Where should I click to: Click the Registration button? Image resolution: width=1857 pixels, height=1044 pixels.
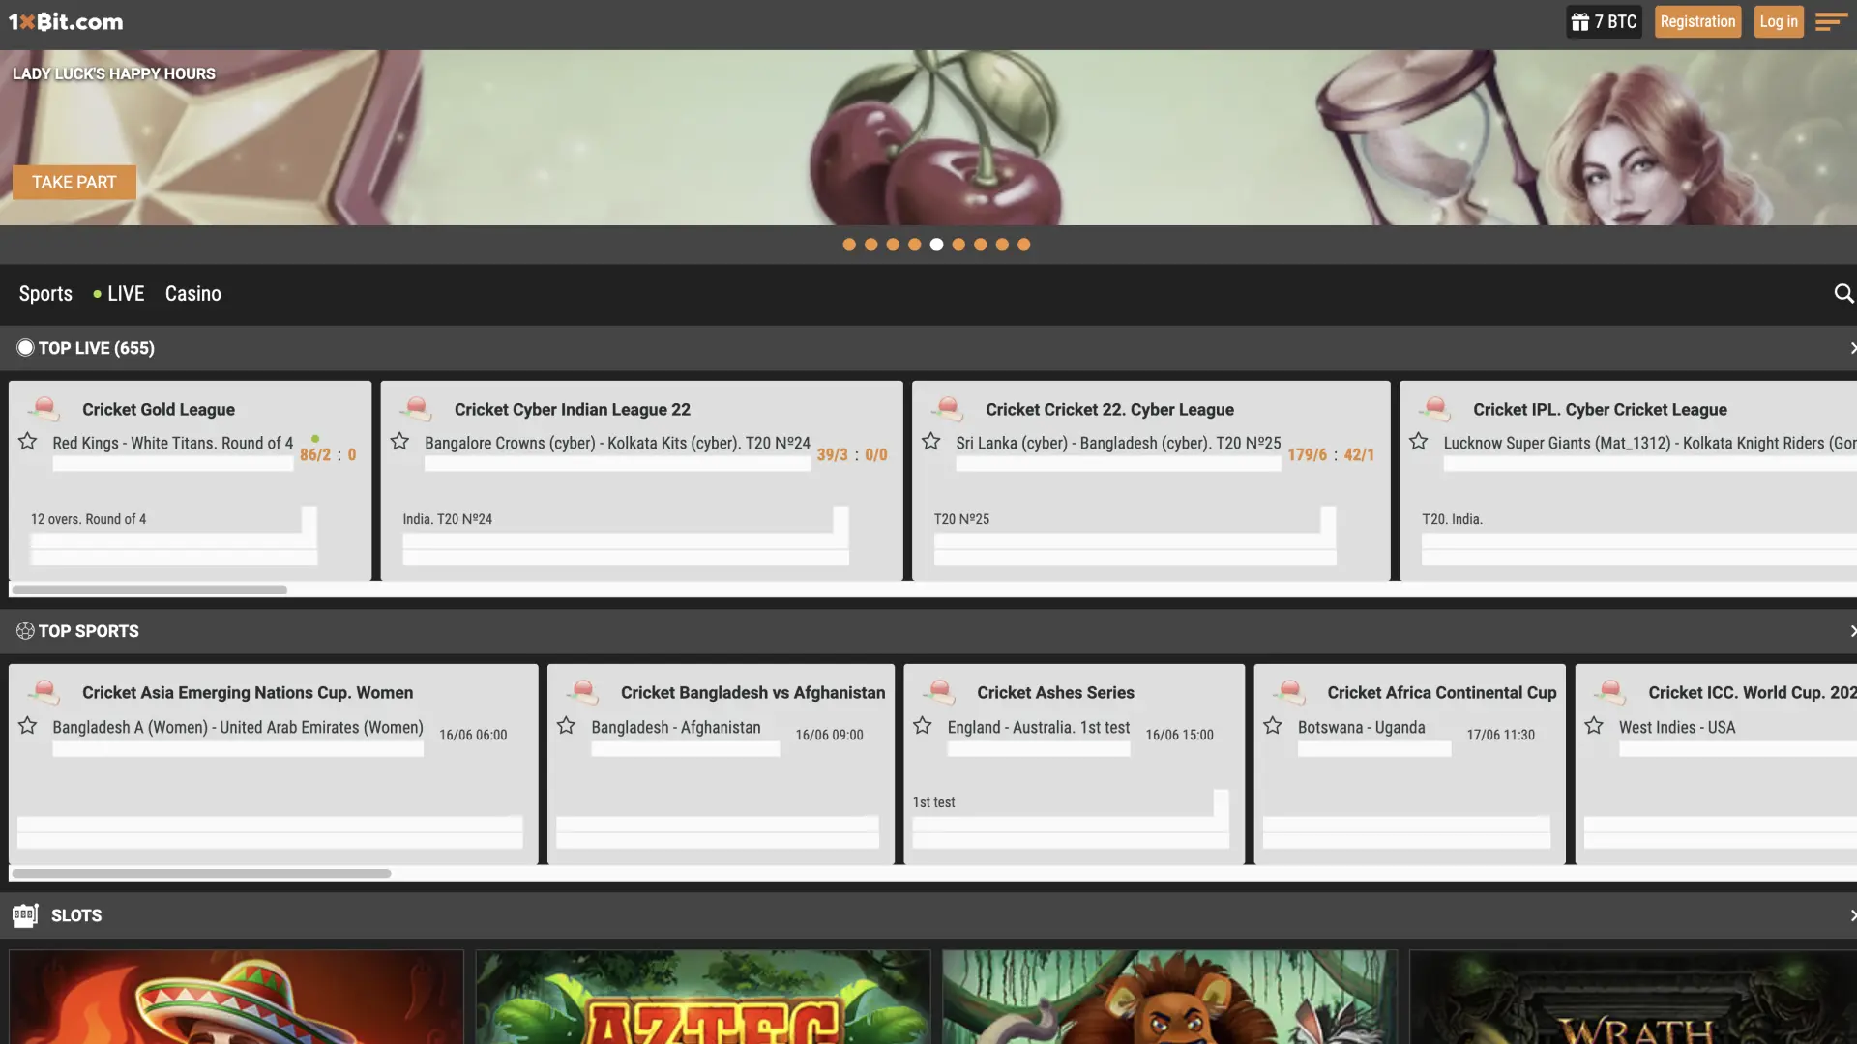pyautogui.click(x=1697, y=21)
